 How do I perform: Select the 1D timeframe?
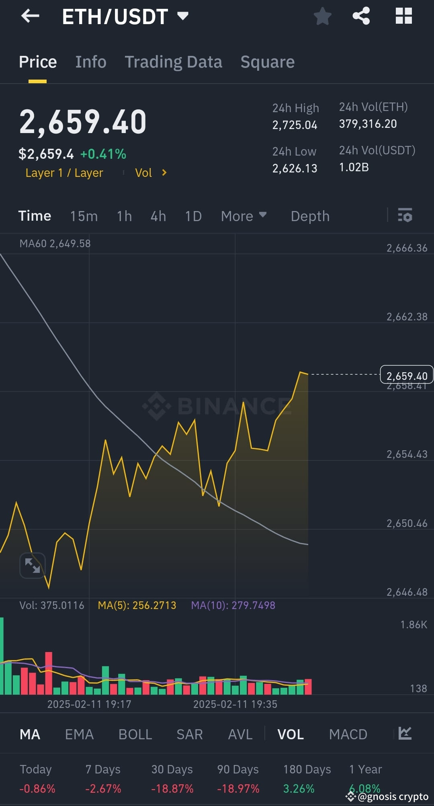point(193,216)
